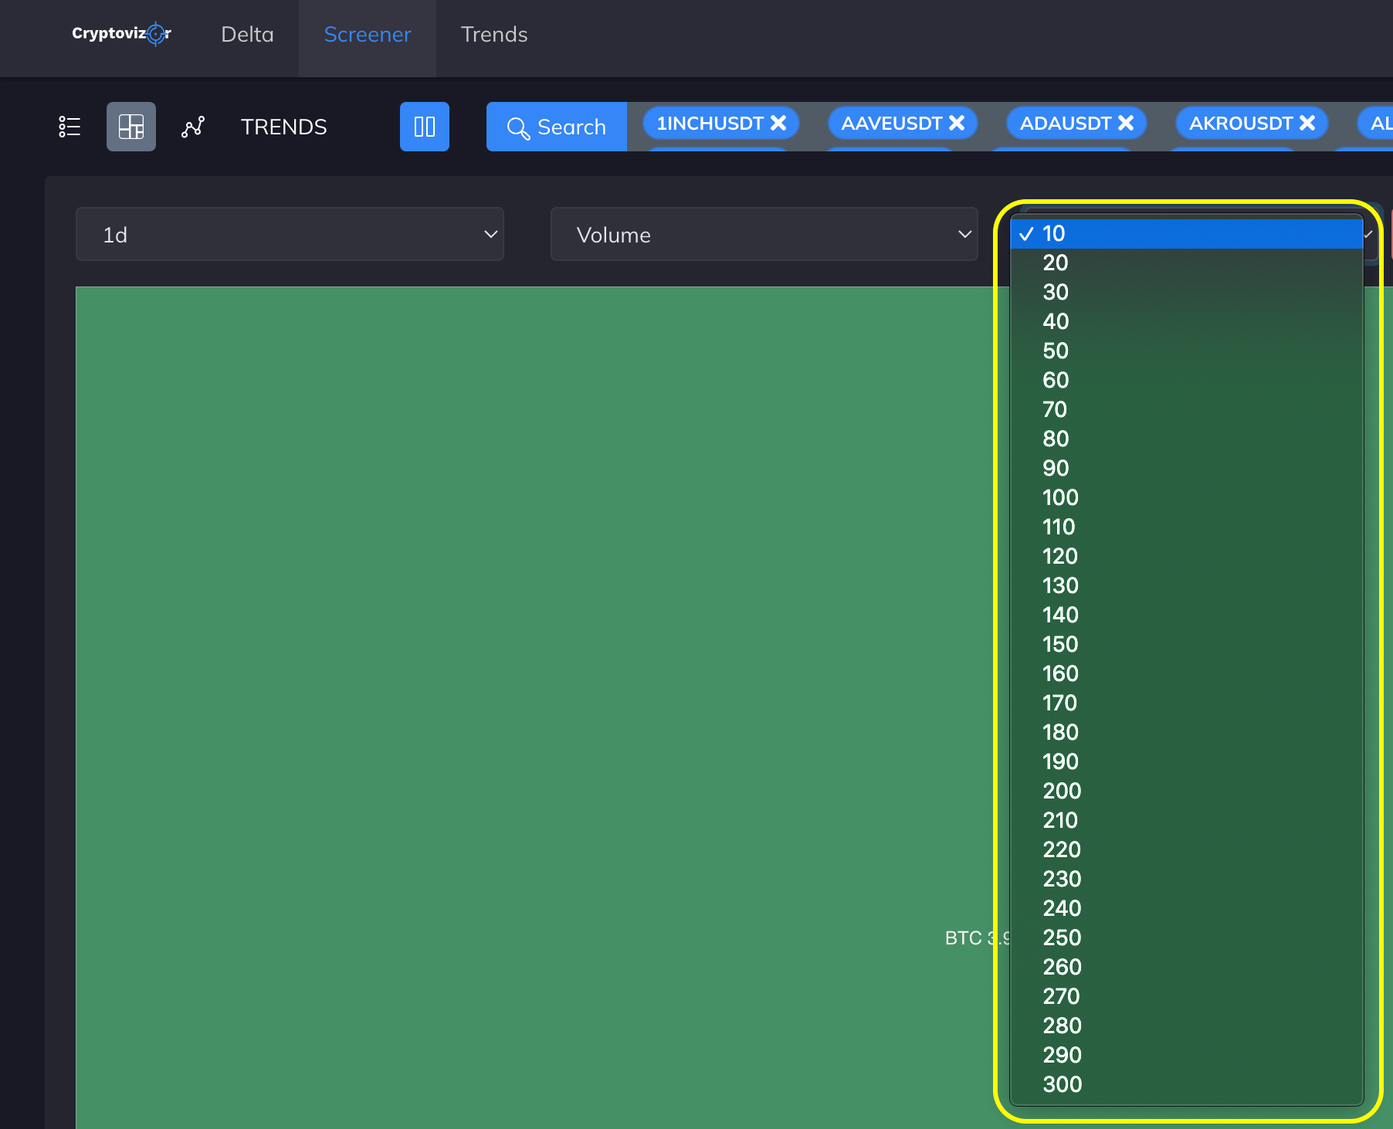Toggle the split columns layout button

tap(425, 127)
